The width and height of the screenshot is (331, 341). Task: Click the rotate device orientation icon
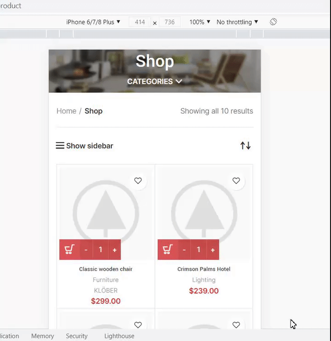tap(273, 22)
